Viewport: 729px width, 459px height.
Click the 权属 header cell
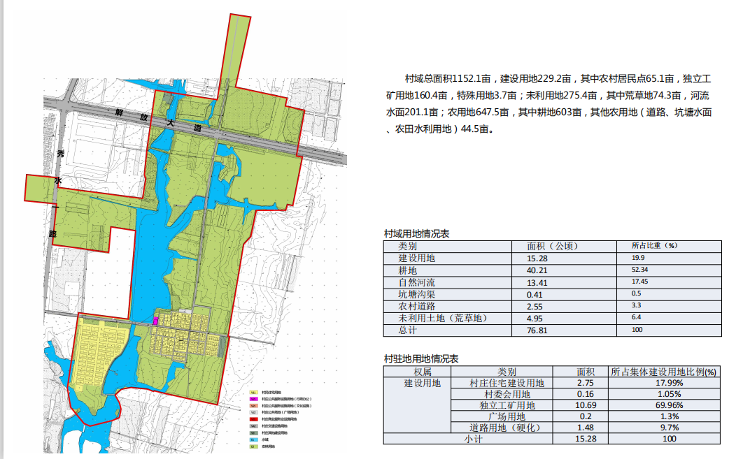[x=422, y=372]
